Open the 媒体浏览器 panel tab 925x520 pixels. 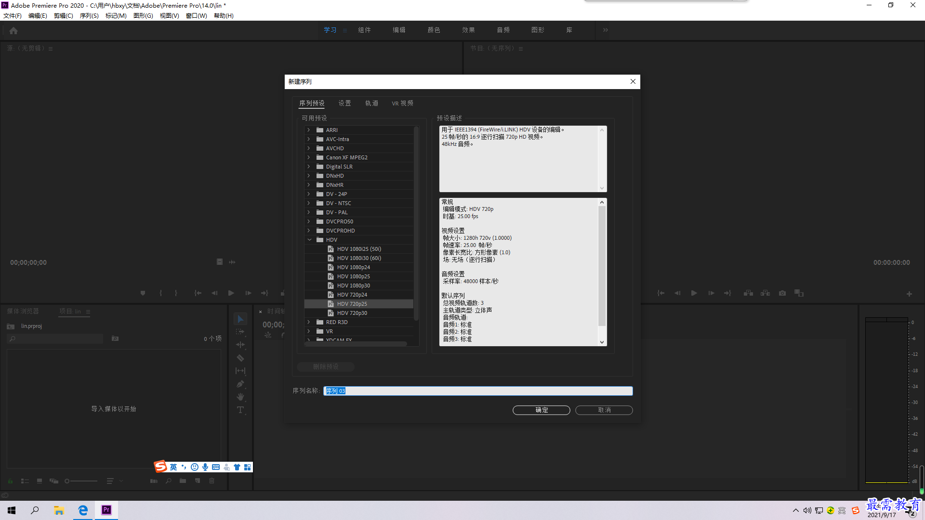23,312
